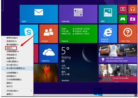
Task: Open the Calendar tile
Action: pos(78,14)
